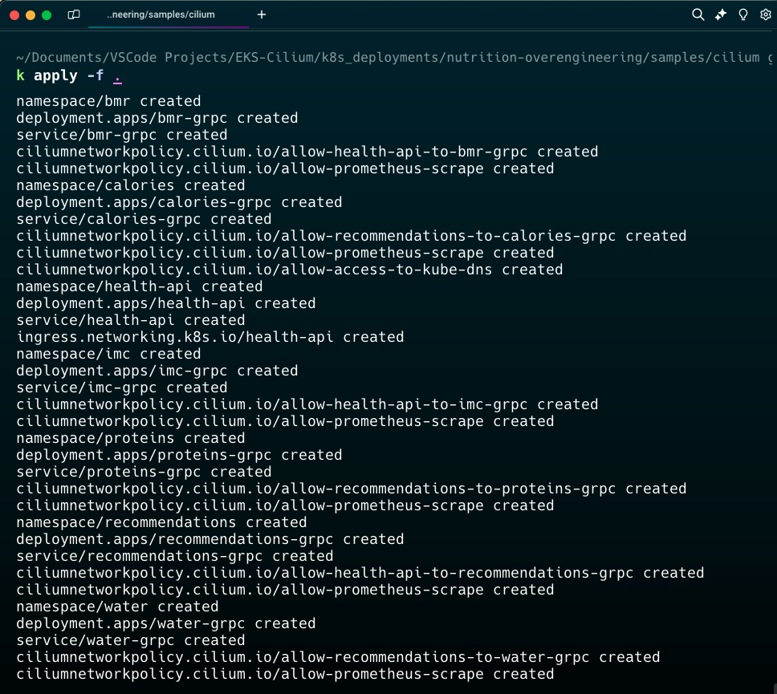Click allow-recommendations-to-water-grpc policy line

pyautogui.click(x=338, y=657)
